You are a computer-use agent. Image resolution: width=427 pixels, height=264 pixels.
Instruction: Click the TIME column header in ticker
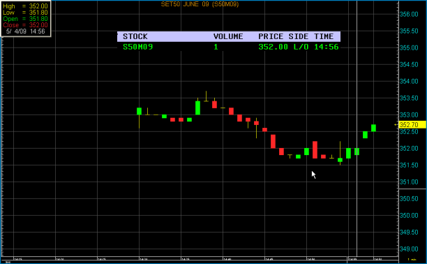click(x=324, y=36)
